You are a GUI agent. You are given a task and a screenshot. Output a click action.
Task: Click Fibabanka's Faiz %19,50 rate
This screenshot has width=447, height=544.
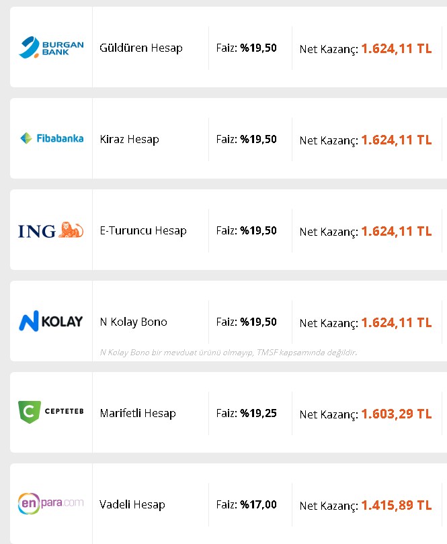coord(246,139)
